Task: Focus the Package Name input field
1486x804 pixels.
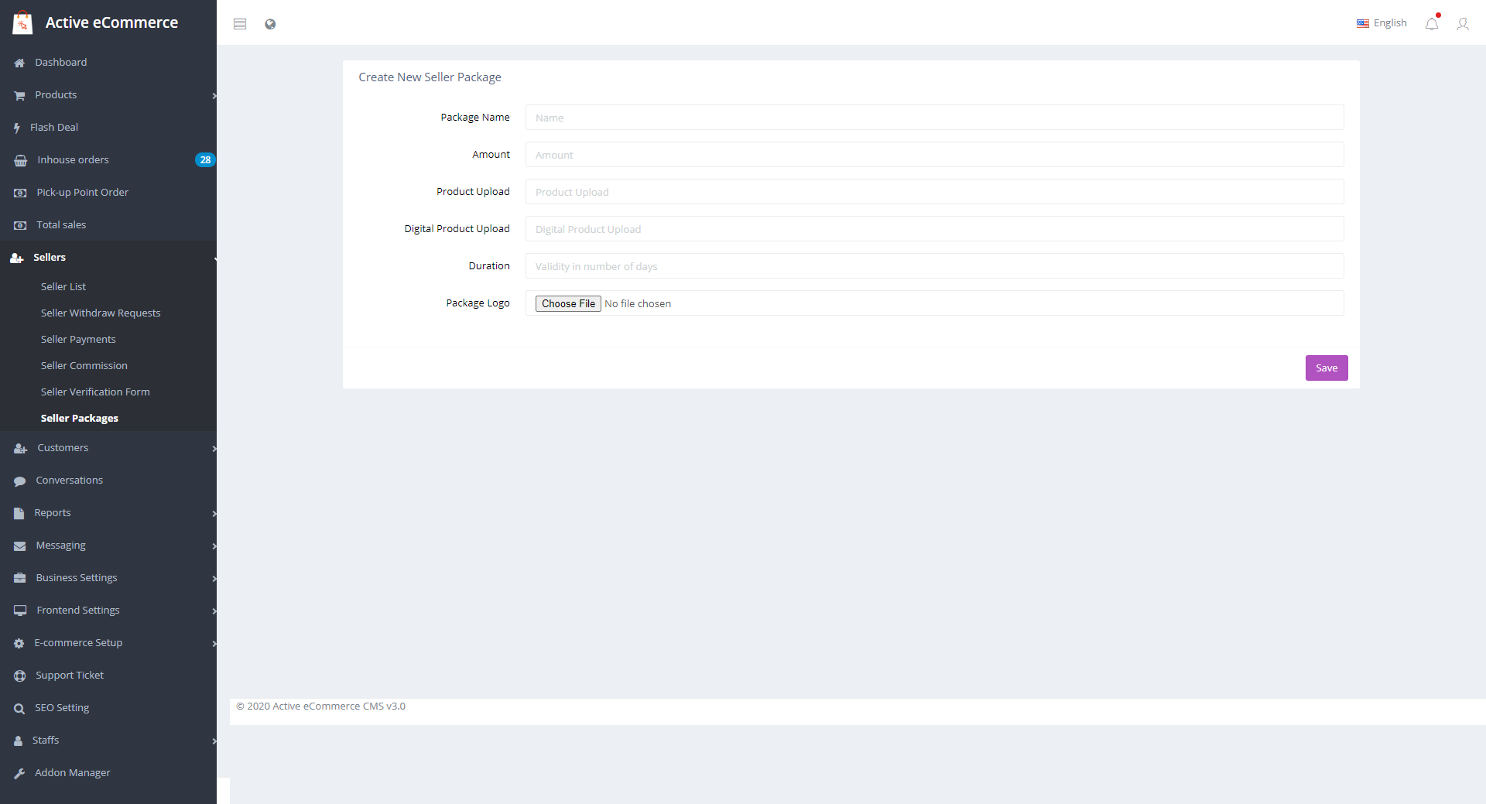Action: [x=934, y=118]
